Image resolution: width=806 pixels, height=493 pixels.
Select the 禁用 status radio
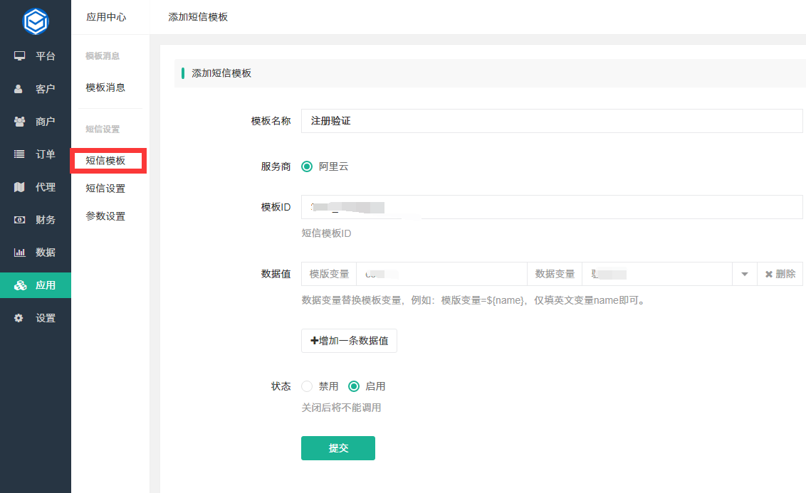coord(307,386)
